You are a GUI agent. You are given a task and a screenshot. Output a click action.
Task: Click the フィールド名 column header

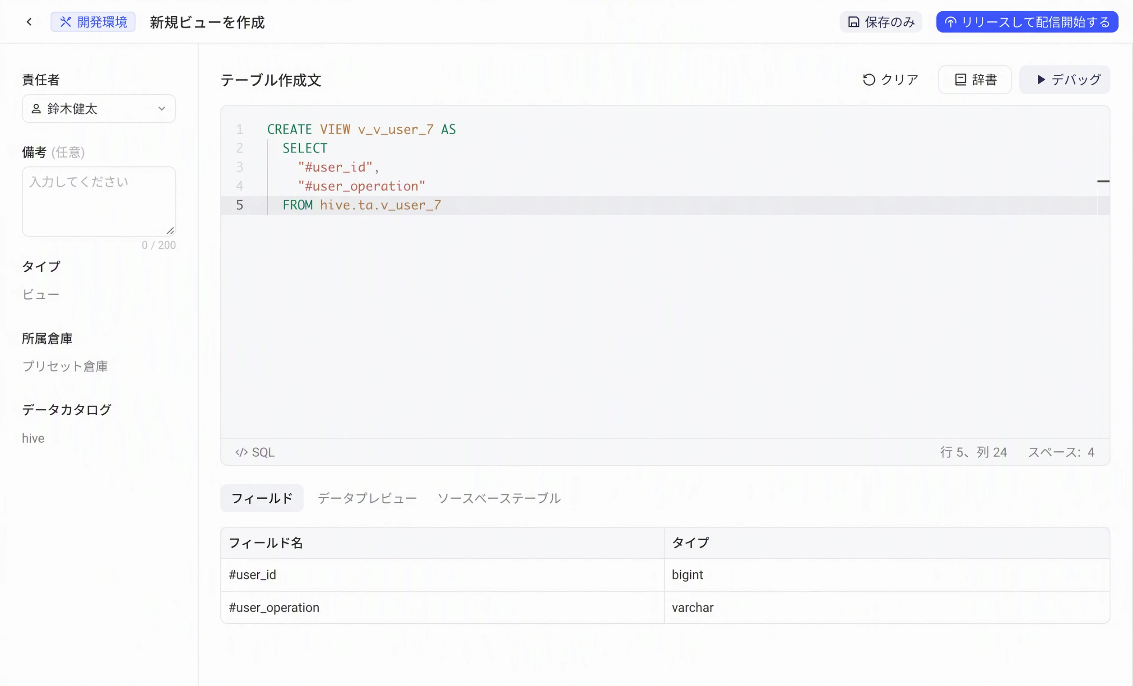click(442, 543)
